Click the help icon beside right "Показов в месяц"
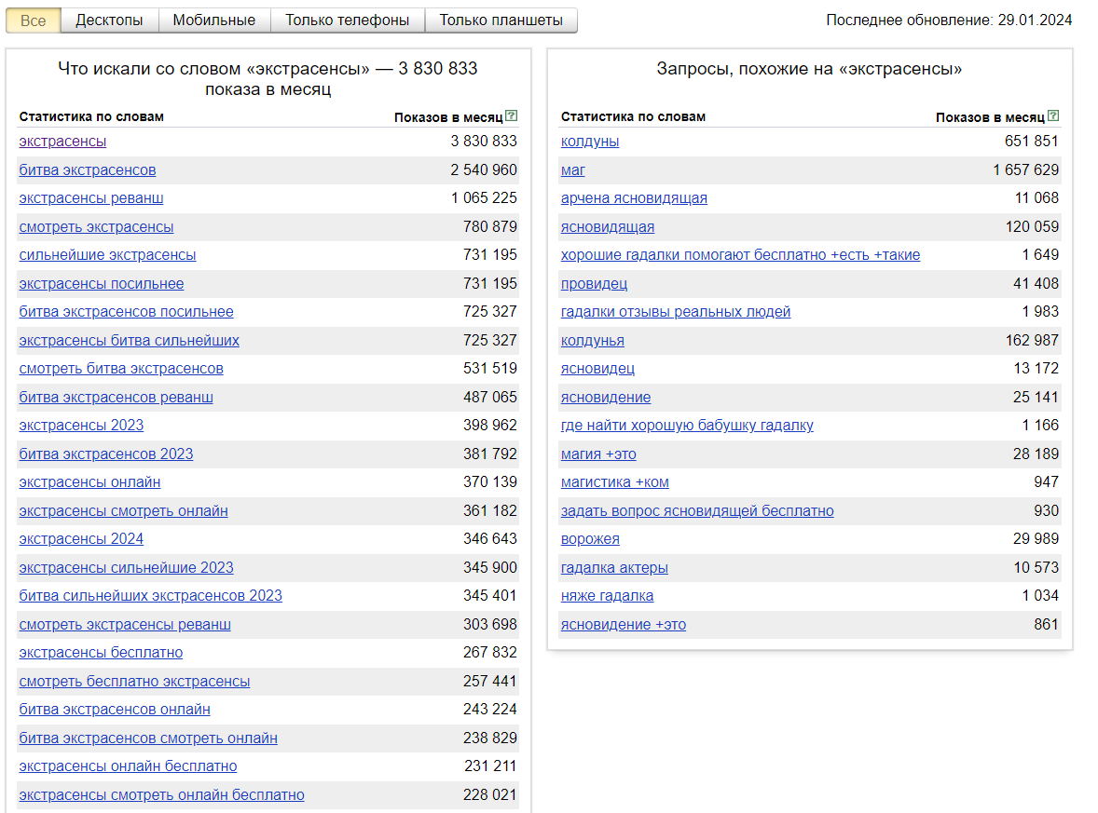The width and height of the screenshot is (1098, 813). [1053, 115]
